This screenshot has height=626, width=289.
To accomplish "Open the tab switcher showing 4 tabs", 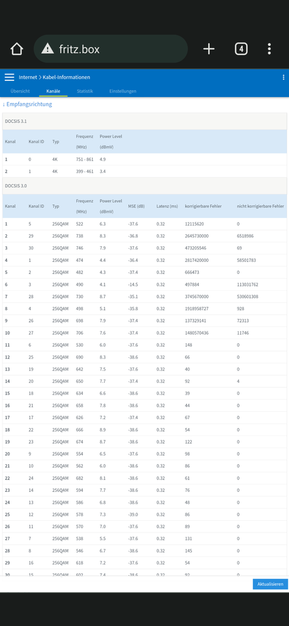I will point(241,49).
